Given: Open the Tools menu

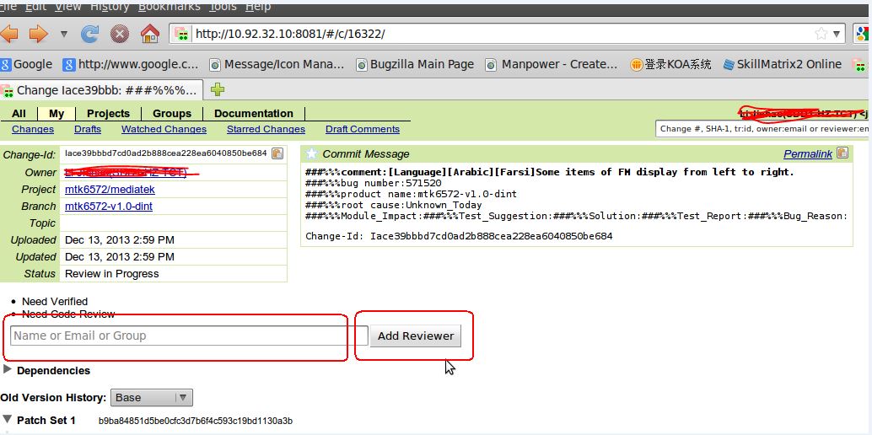Looking at the screenshot, I should point(223,7).
